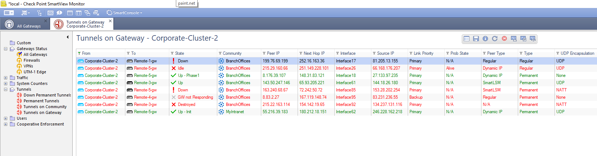Open Tunnels on Community view
The height and width of the screenshot is (156, 597).
click(42, 107)
